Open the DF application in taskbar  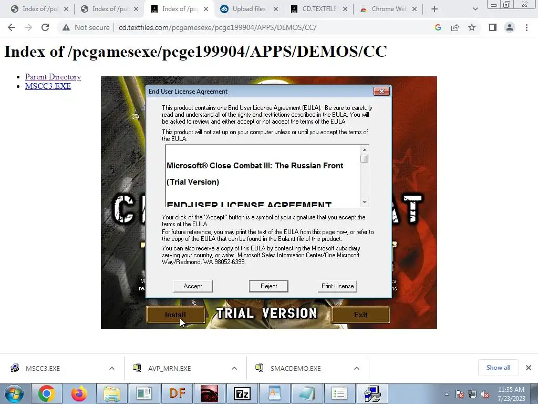177,393
